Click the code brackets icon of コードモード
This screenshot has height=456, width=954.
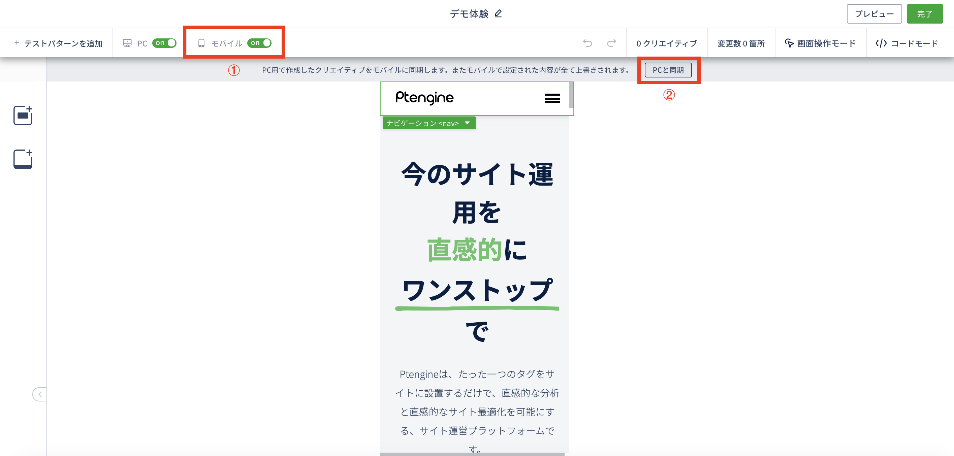click(x=881, y=43)
